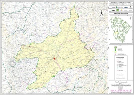Click the green IPECE logo
Screen dimensions: 134x95
113,10
